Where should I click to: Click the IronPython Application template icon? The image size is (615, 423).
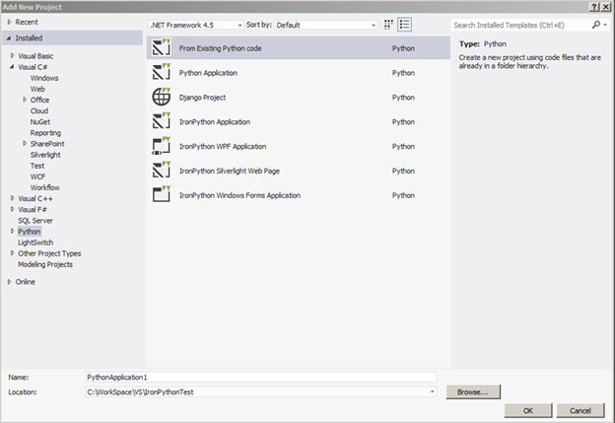(162, 121)
